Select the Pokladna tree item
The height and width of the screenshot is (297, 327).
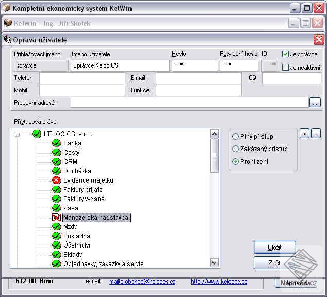coord(77,236)
